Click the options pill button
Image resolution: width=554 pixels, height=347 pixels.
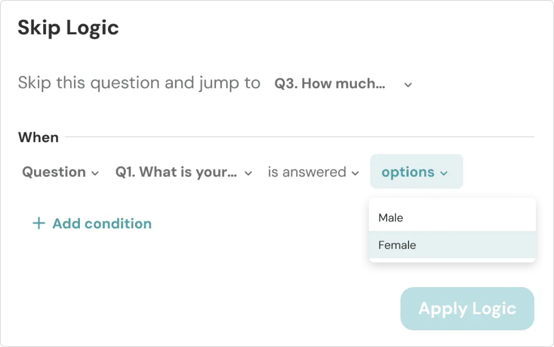(415, 172)
